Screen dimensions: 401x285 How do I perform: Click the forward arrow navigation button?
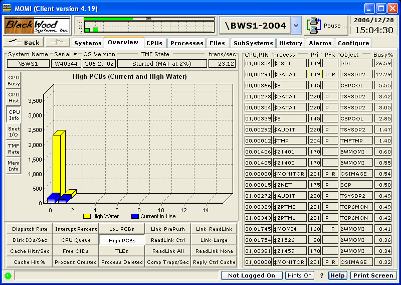click(x=57, y=43)
